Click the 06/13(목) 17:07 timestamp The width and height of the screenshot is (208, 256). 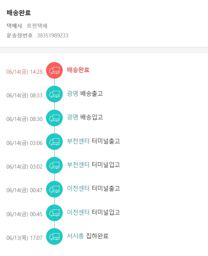[x=24, y=238]
